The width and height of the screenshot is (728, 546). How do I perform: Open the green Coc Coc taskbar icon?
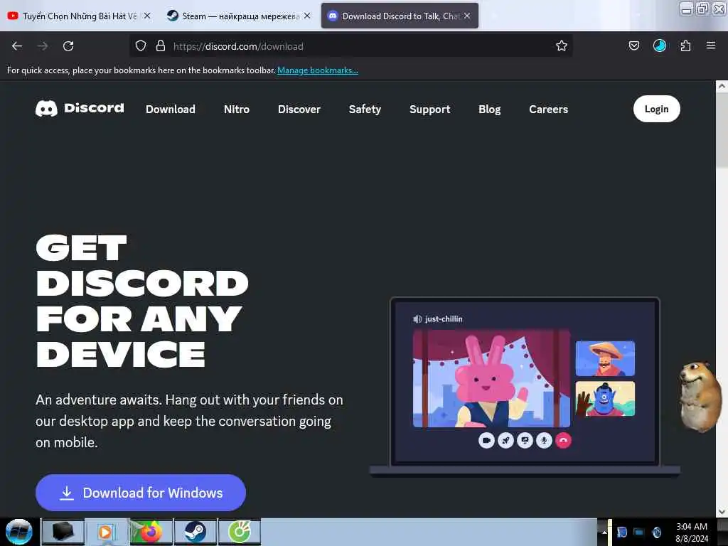click(x=240, y=532)
